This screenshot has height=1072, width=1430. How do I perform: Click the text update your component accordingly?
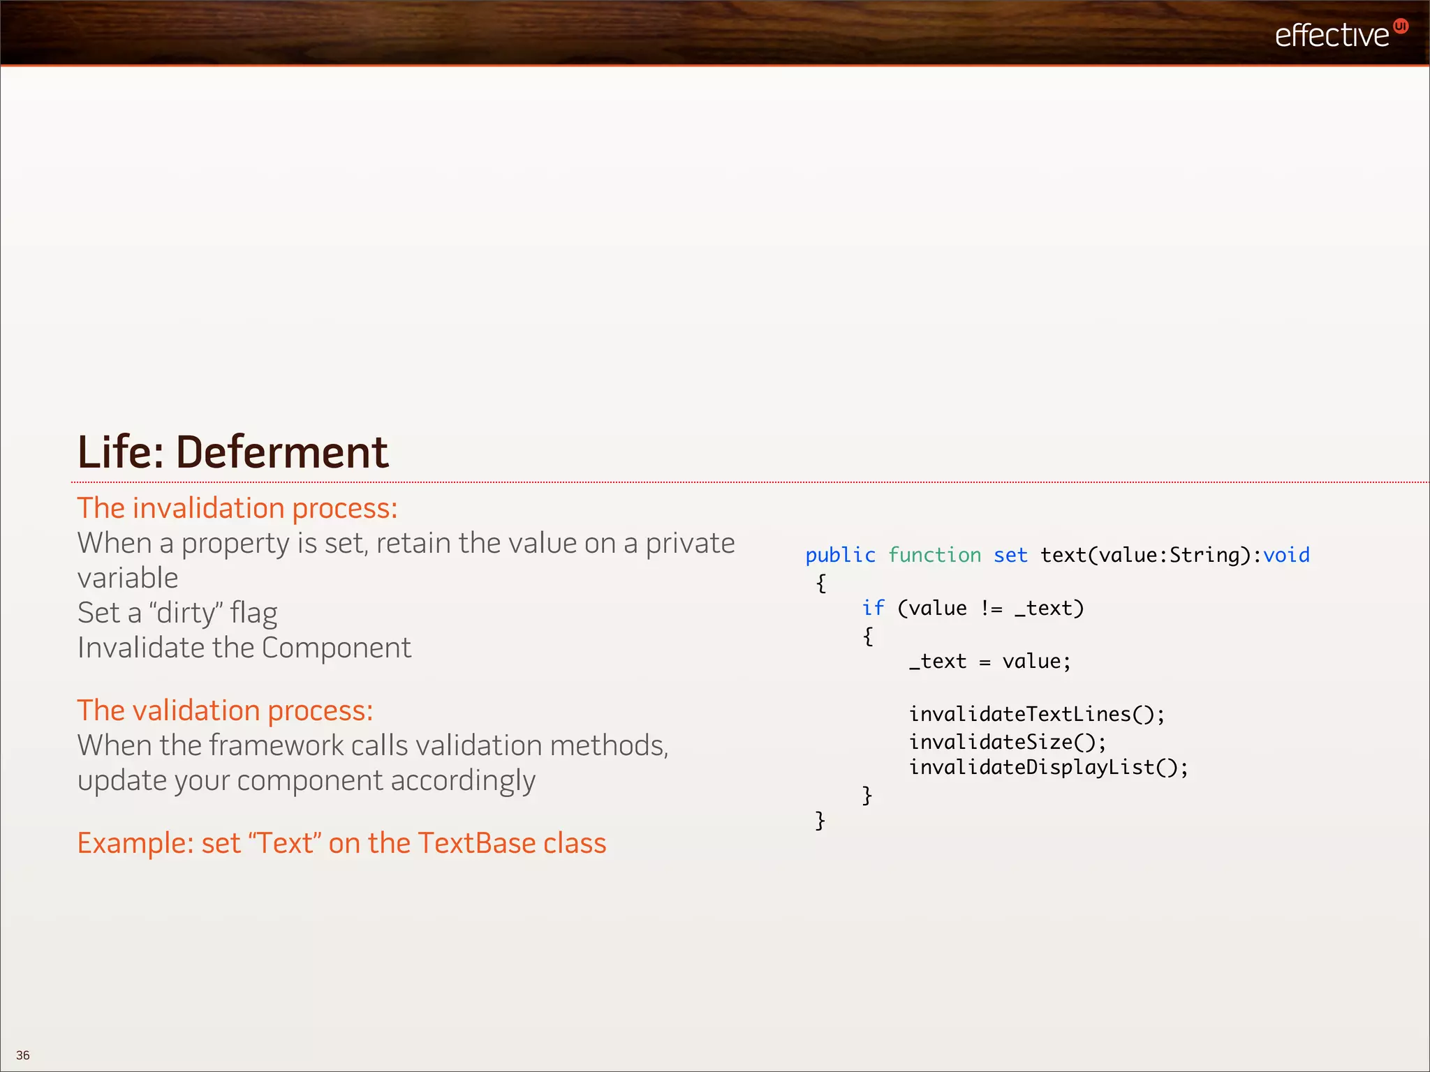click(306, 781)
